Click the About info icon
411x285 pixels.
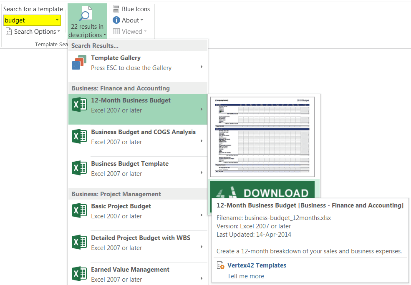[x=116, y=20]
